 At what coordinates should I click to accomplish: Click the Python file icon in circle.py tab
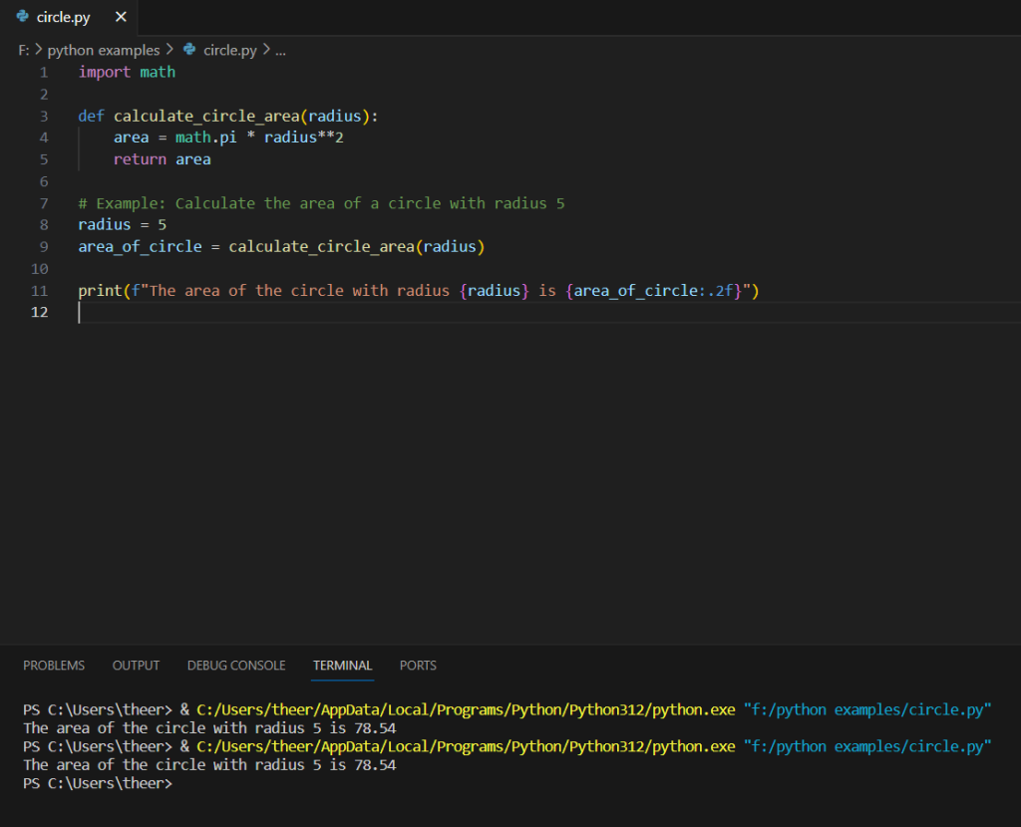[x=23, y=17]
